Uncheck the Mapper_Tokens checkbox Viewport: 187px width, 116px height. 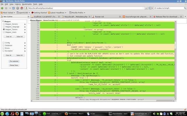4,29
